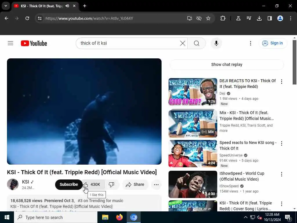297x223 pixels.
Task: Open the YouTube guide hamburger menu
Action: (x=10, y=43)
